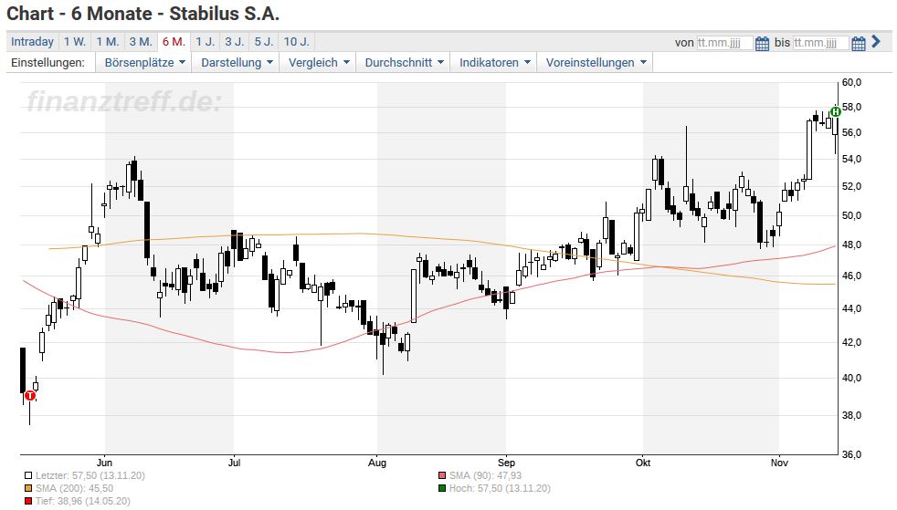This screenshot has height=510, width=897.
Task: Click the pink SMA (90) legend swatch
Action: click(x=441, y=475)
